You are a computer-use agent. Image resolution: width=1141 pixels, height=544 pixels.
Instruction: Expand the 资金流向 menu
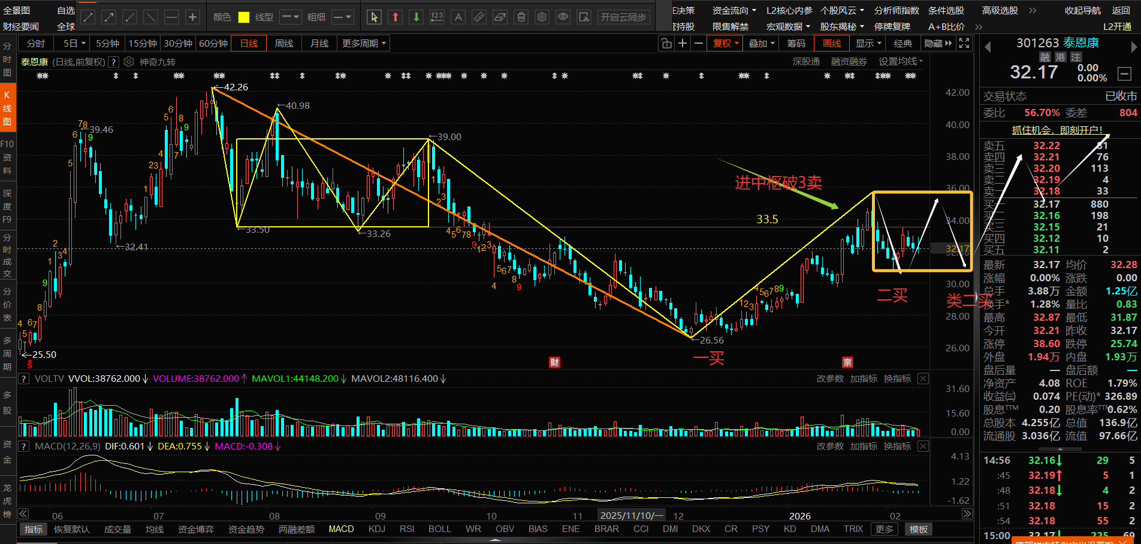[734, 10]
